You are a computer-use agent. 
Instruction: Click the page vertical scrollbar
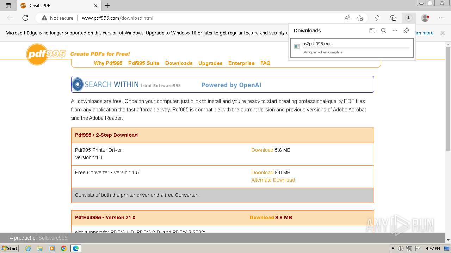448,98
